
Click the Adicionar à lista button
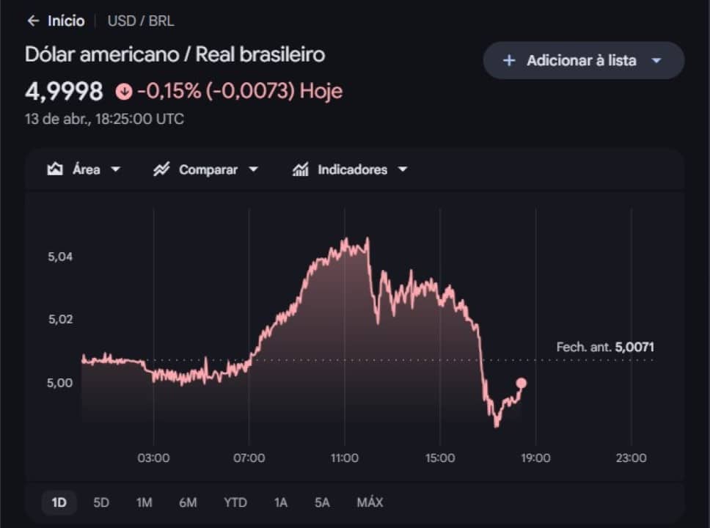[x=584, y=61]
